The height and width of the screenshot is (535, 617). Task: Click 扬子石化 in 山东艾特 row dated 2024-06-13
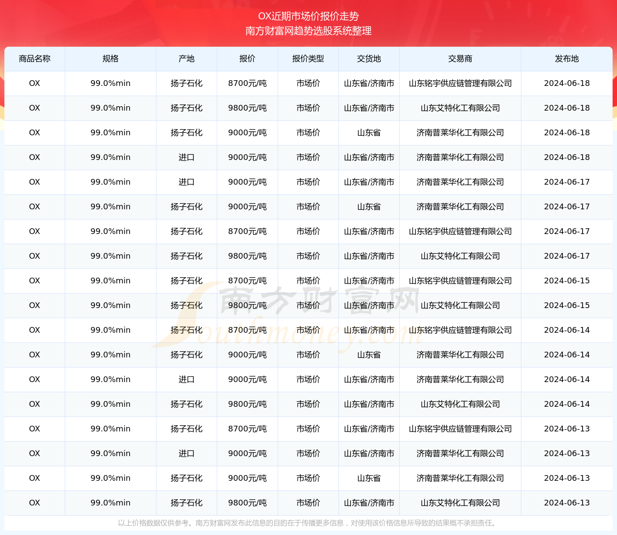pyautogui.click(x=186, y=503)
